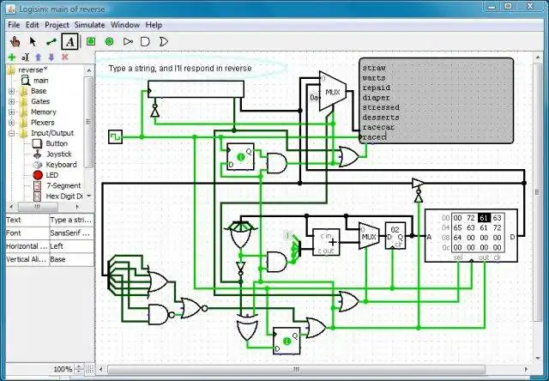Image resolution: width=549 pixels, height=381 pixels.
Task: Pick the OR gate toolbar icon
Action: [x=163, y=42]
